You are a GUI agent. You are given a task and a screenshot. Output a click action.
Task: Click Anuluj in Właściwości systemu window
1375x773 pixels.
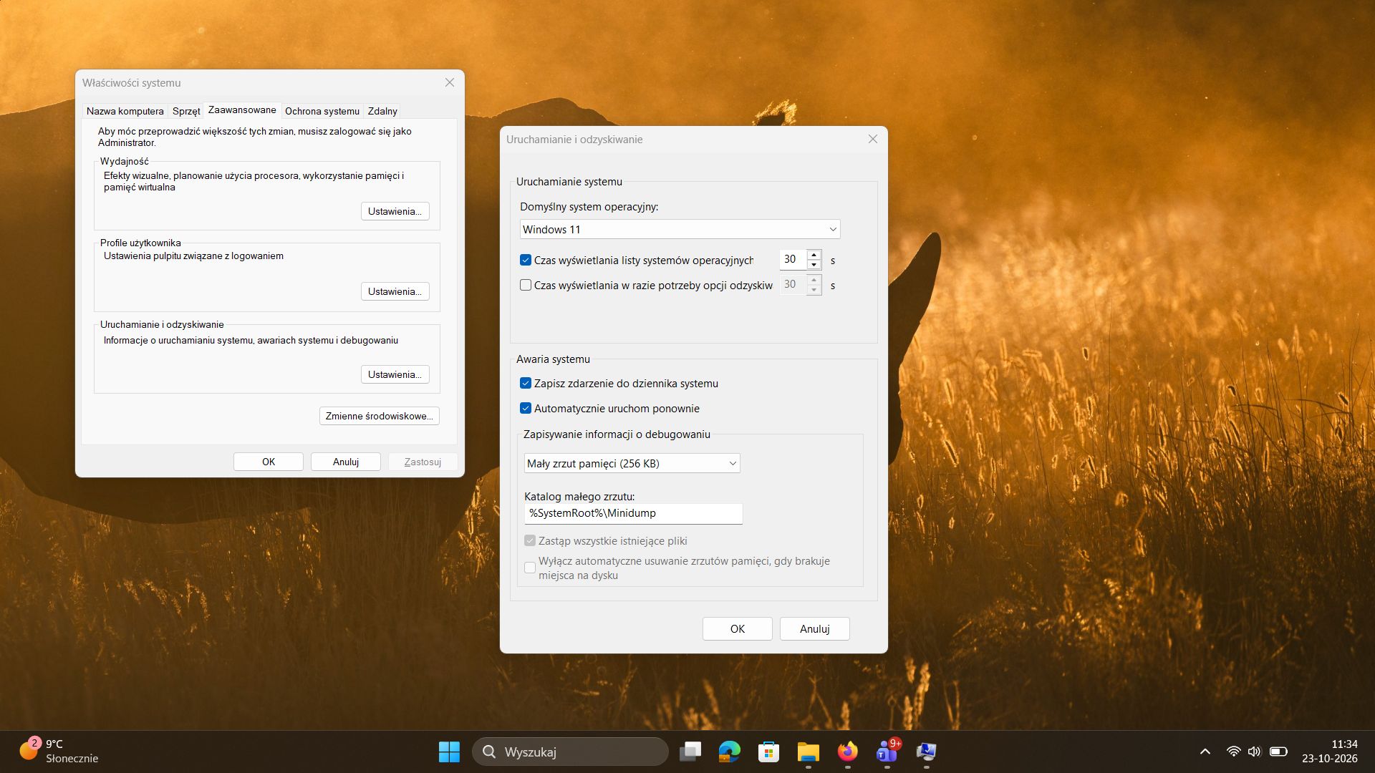pos(346,462)
